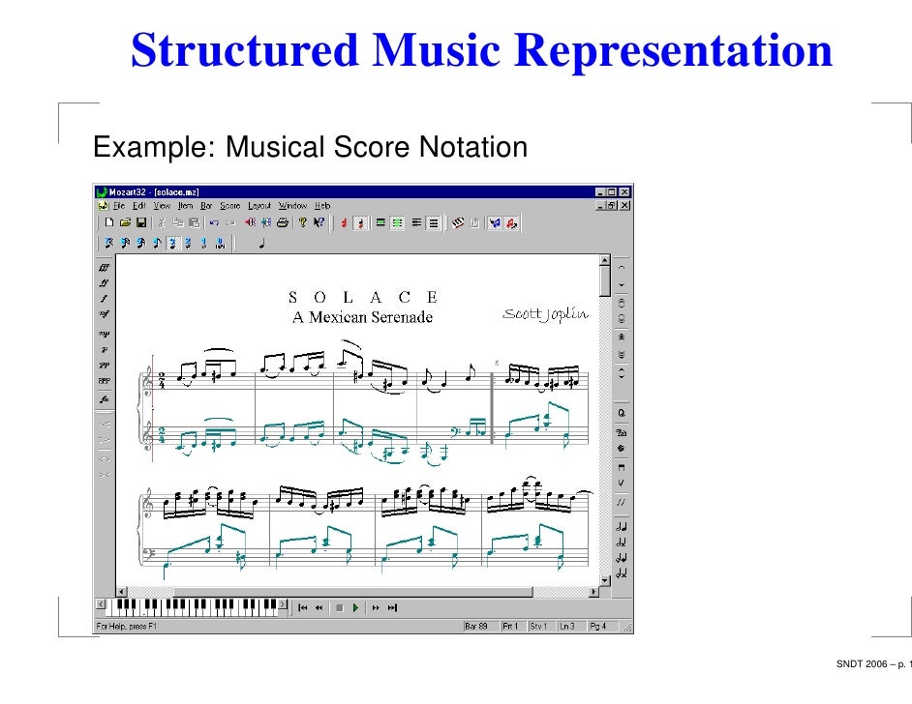The image size is (912, 704).
Task: Open the Layout menu
Action: (x=259, y=206)
